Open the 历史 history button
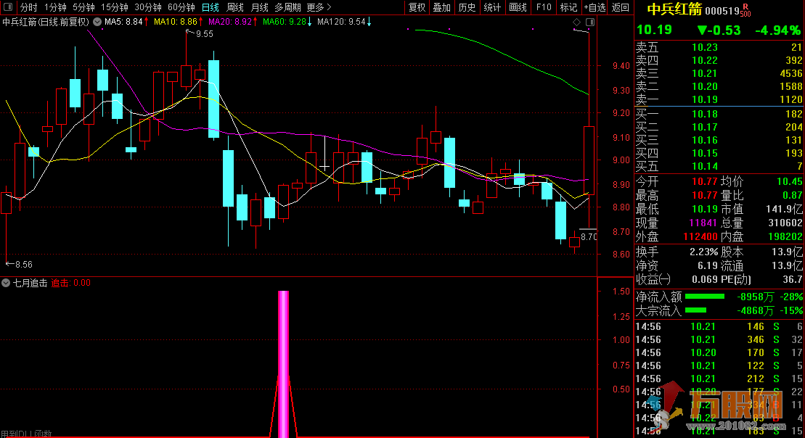805x438 pixels. pos(467,7)
